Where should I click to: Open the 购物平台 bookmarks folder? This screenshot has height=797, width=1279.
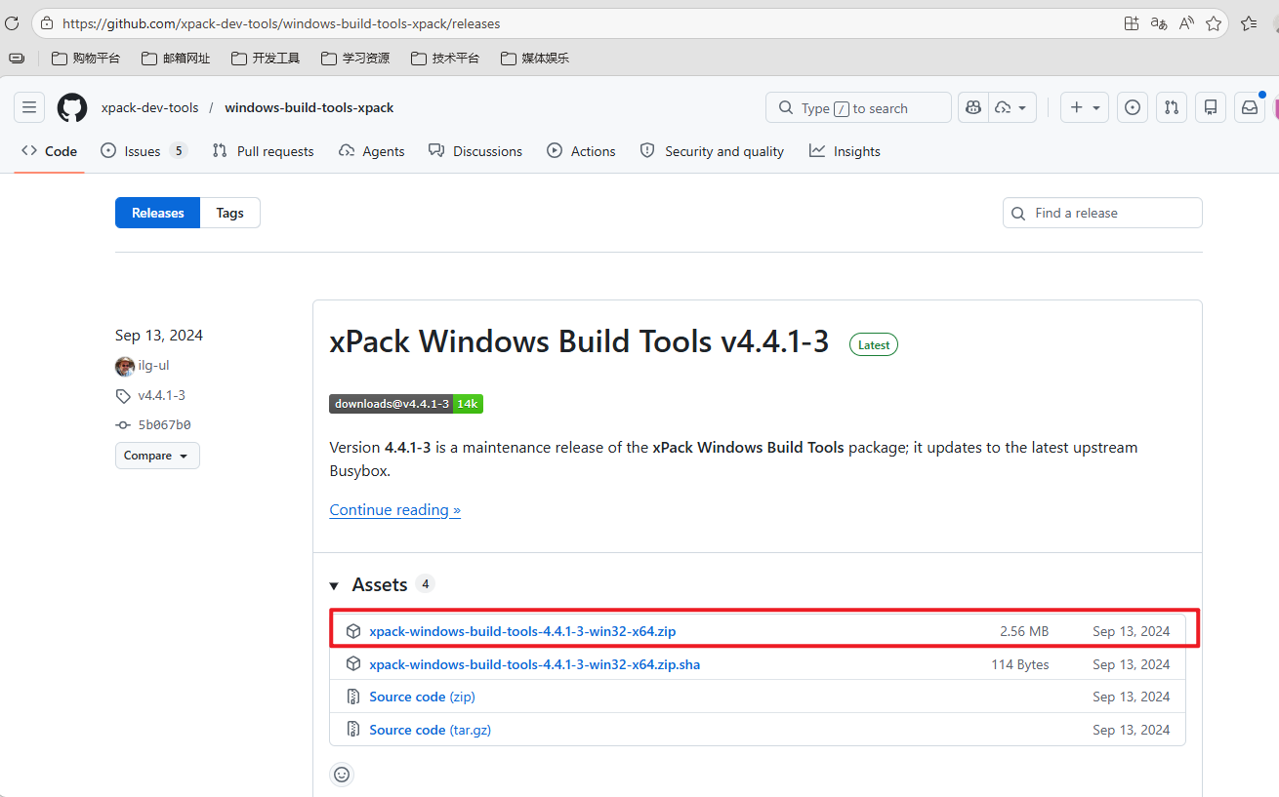(x=86, y=58)
